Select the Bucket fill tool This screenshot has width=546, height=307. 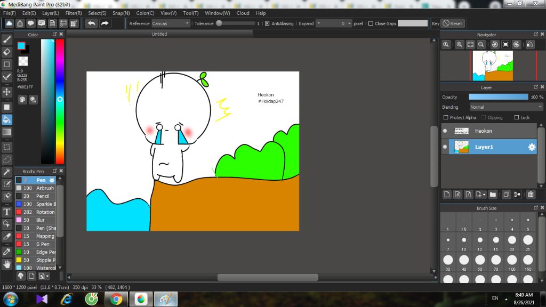coord(6,120)
